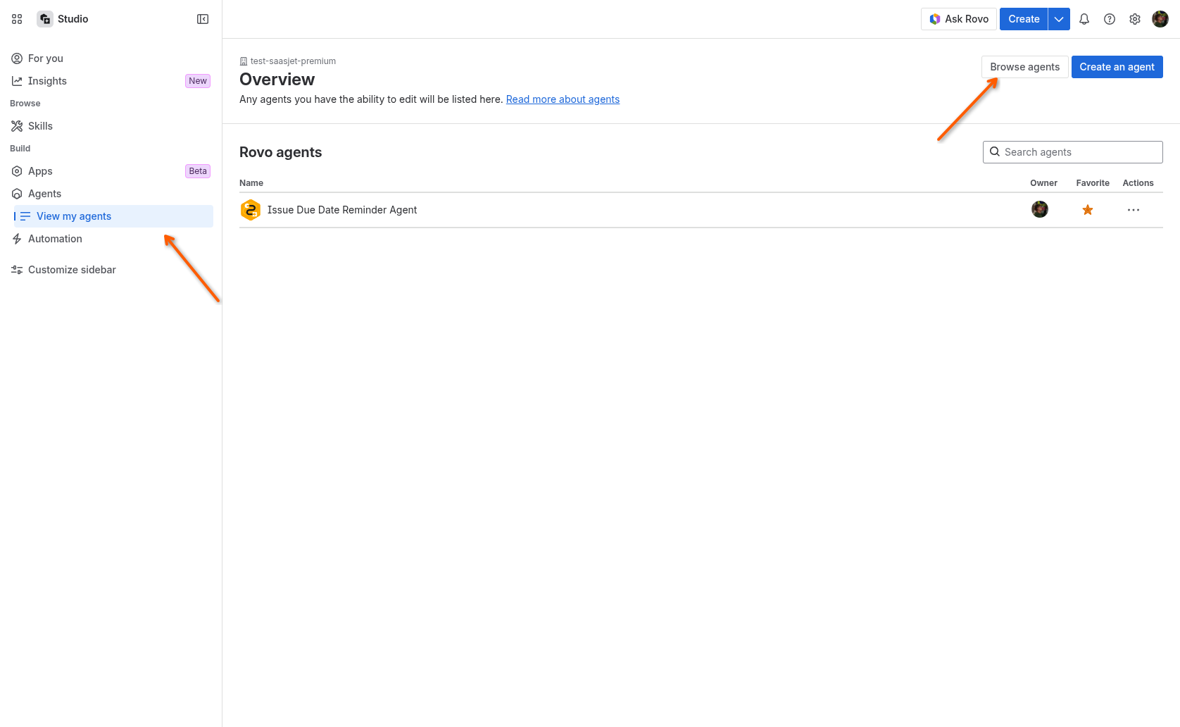
Task: Click the Create button
Action: [x=1024, y=19]
